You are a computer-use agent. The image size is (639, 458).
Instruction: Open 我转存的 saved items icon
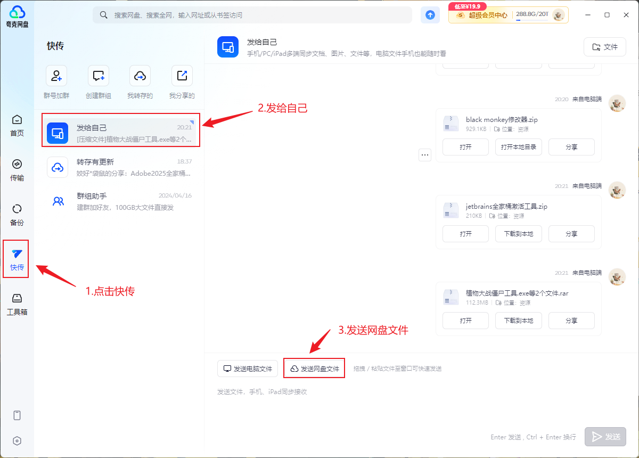coord(140,76)
